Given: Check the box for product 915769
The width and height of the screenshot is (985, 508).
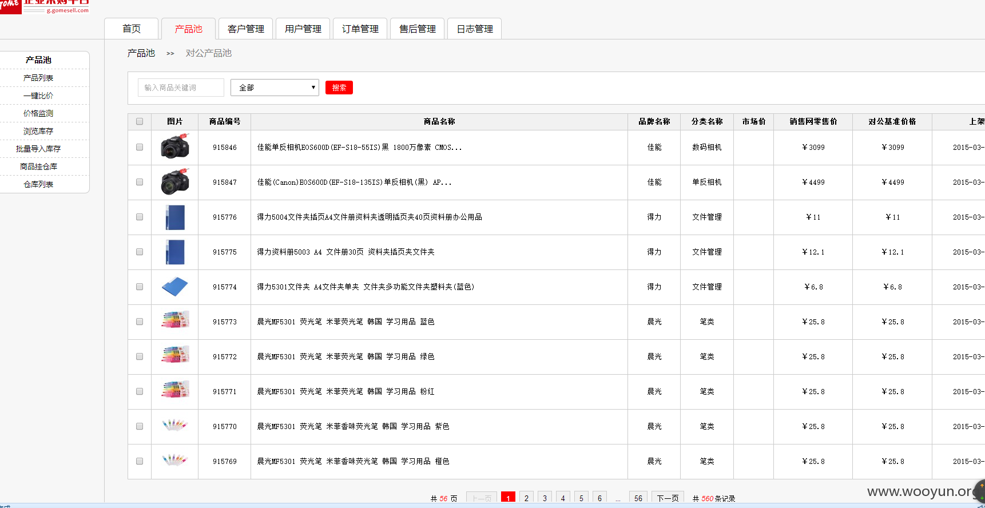Looking at the screenshot, I should click(140, 461).
